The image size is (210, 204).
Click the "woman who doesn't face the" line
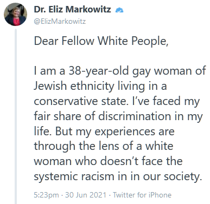tap(108, 161)
